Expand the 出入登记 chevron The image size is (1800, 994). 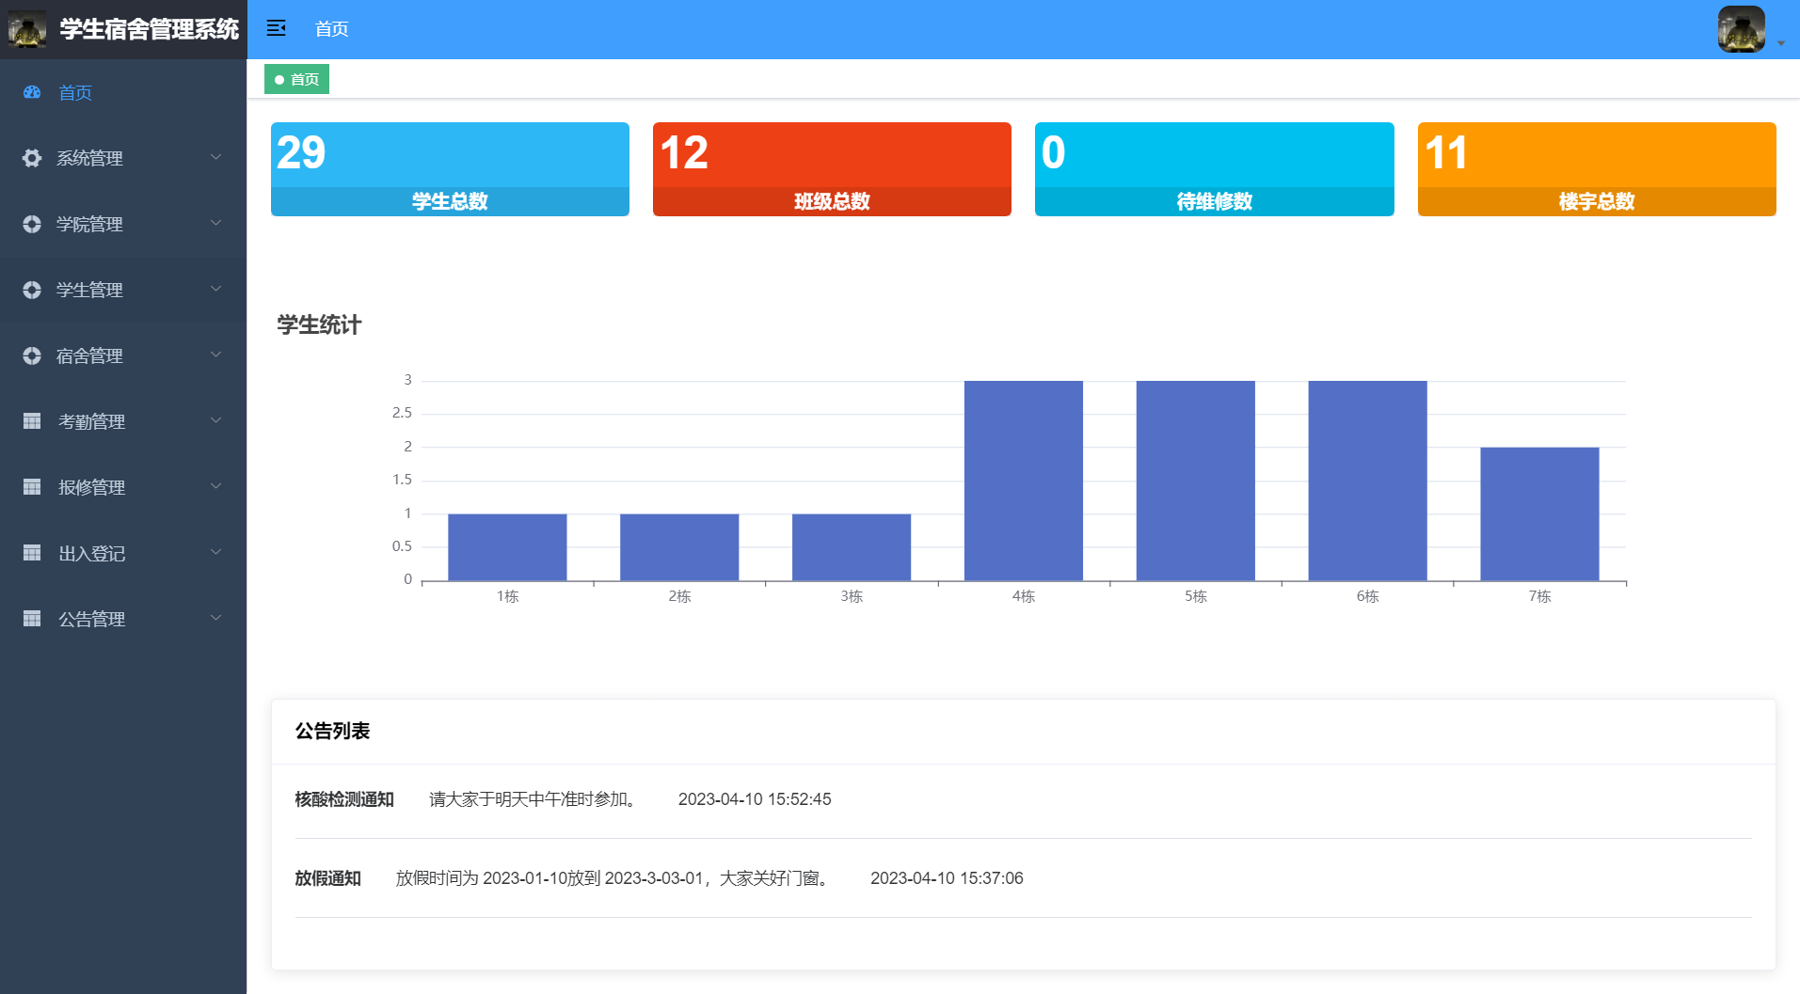coord(216,552)
